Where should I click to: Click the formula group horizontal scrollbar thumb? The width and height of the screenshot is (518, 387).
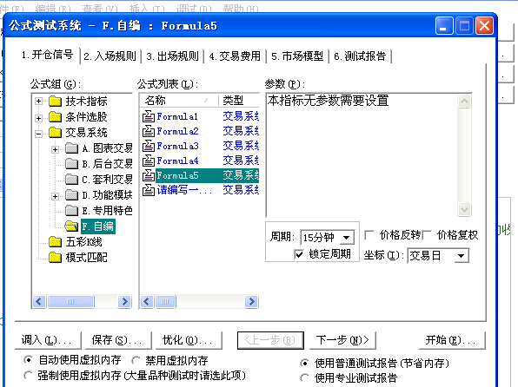coord(70,301)
